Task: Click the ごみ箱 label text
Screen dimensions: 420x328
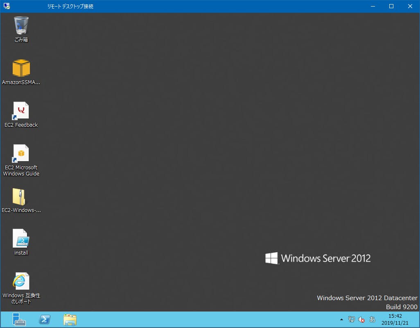Action: 21,40
